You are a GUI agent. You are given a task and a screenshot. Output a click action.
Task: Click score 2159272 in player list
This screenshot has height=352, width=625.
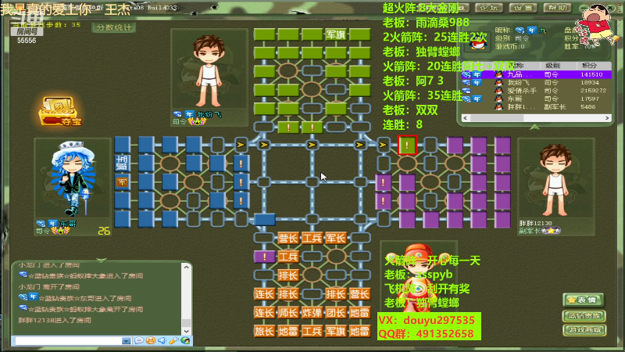[594, 91]
